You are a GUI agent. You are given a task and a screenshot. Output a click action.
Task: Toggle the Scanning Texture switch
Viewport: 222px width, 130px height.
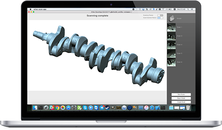[160, 15]
